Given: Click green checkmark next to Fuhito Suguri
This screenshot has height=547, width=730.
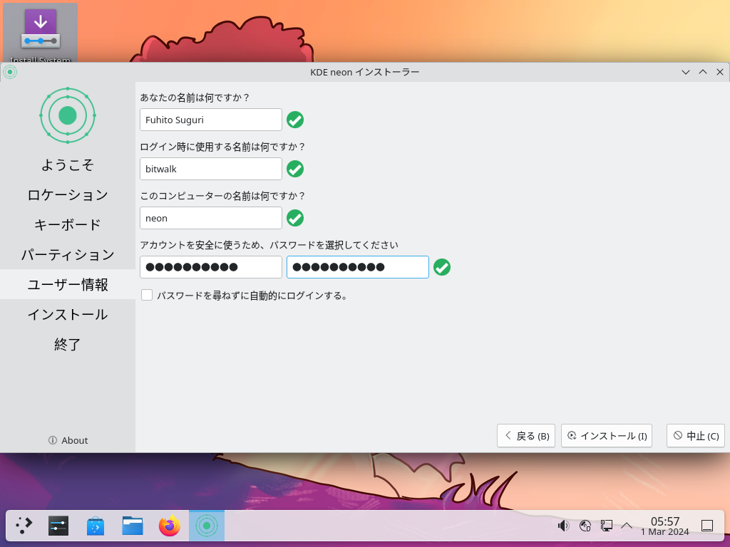Looking at the screenshot, I should pos(295,120).
